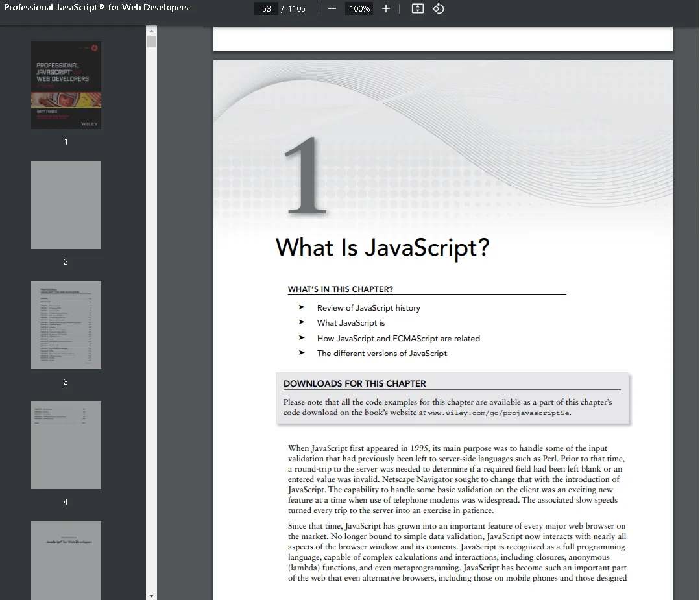The width and height of the screenshot is (700, 600).
Task: Click the thumbnail sidebar scrollbar handle
Action: tap(152, 42)
